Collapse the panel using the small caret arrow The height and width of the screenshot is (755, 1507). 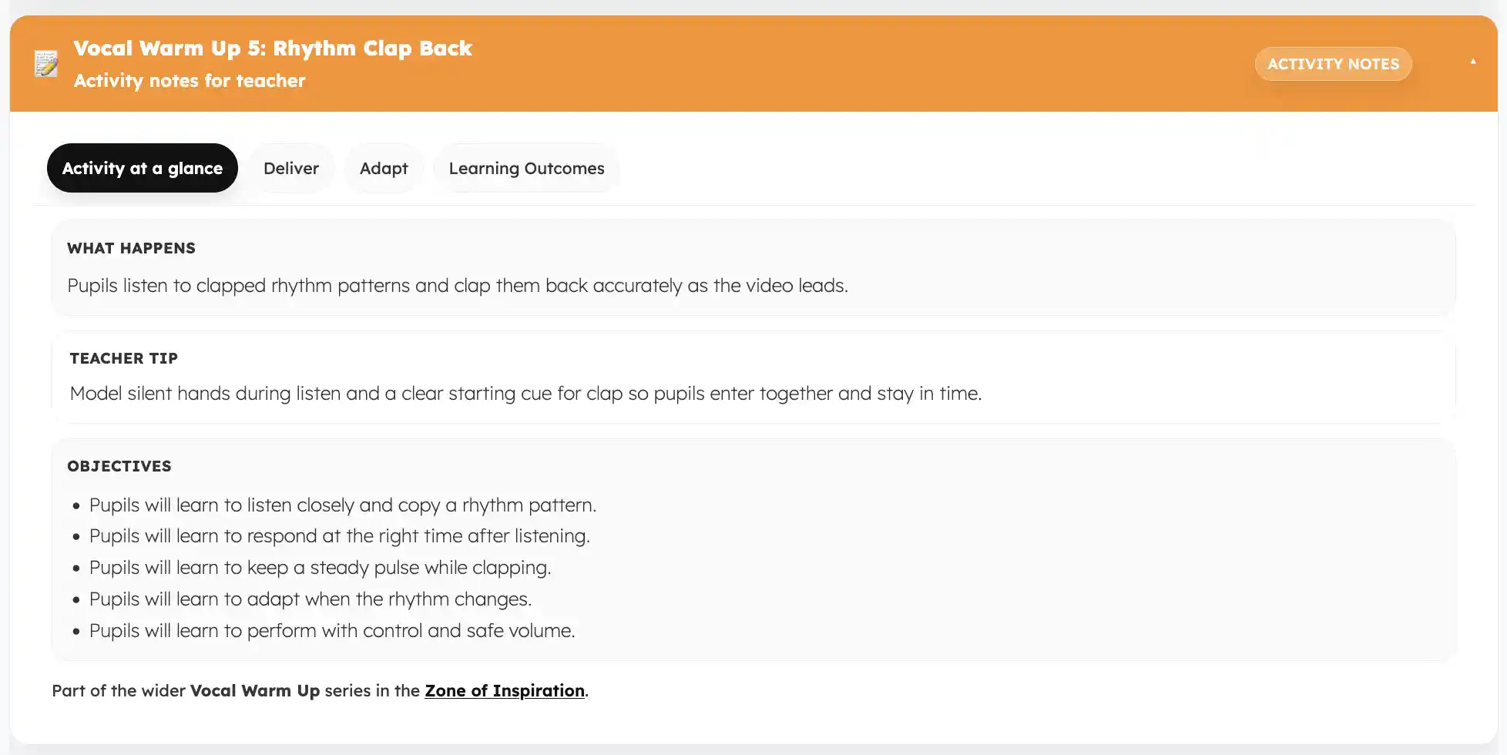(x=1472, y=61)
